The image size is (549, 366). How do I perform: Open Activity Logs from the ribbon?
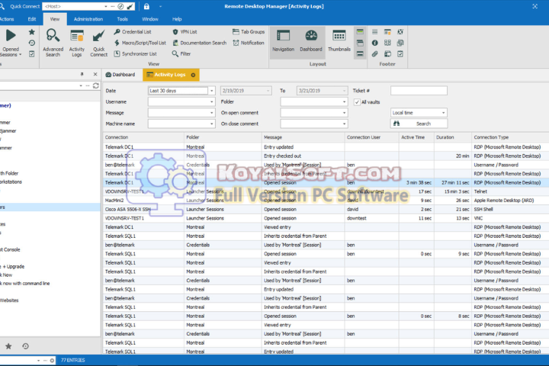click(77, 43)
